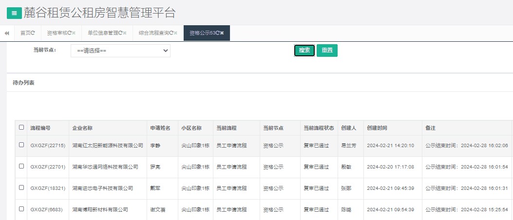Sort by the 创建时间 column header

(377, 128)
